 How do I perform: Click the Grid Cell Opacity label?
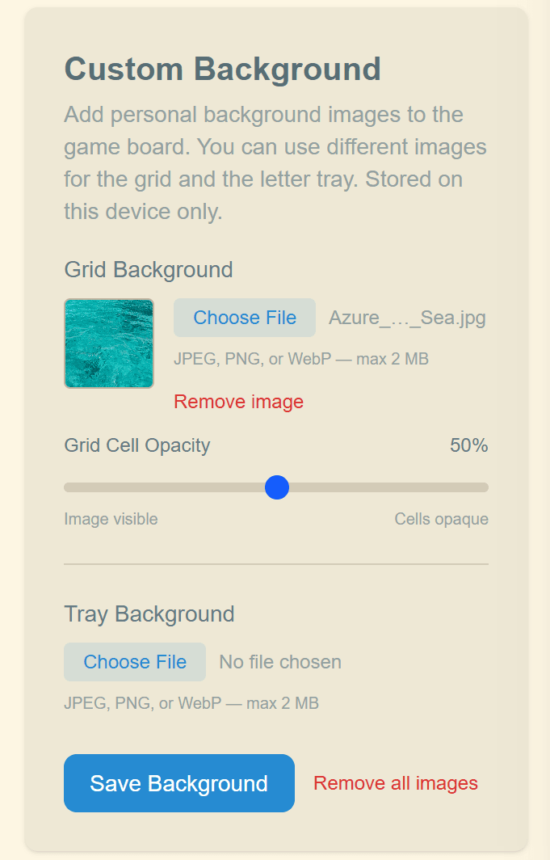(136, 445)
